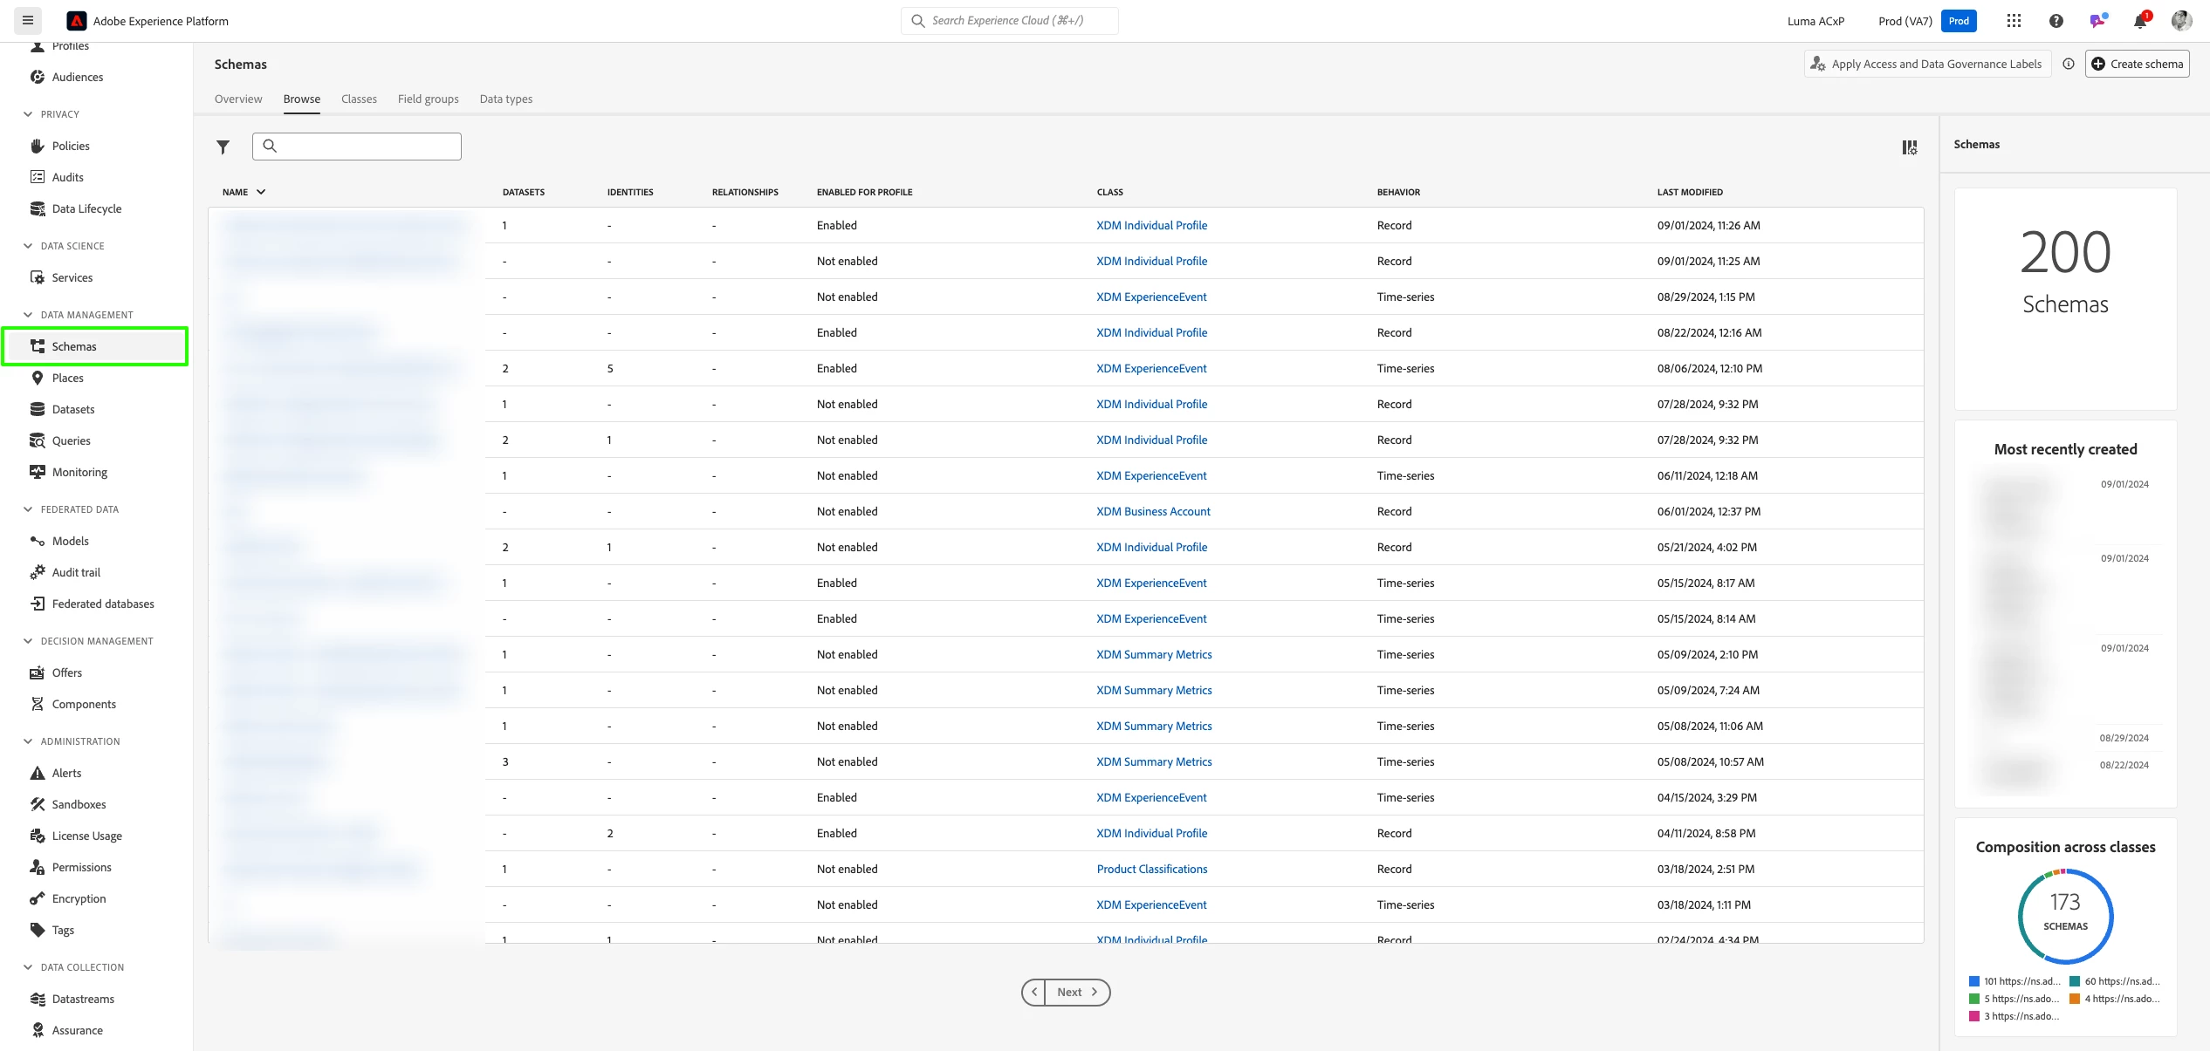2210x1051 pixels.
Task: Click the blue legend swatch for 101 schemas
Action: click(x=1974, y=981)
